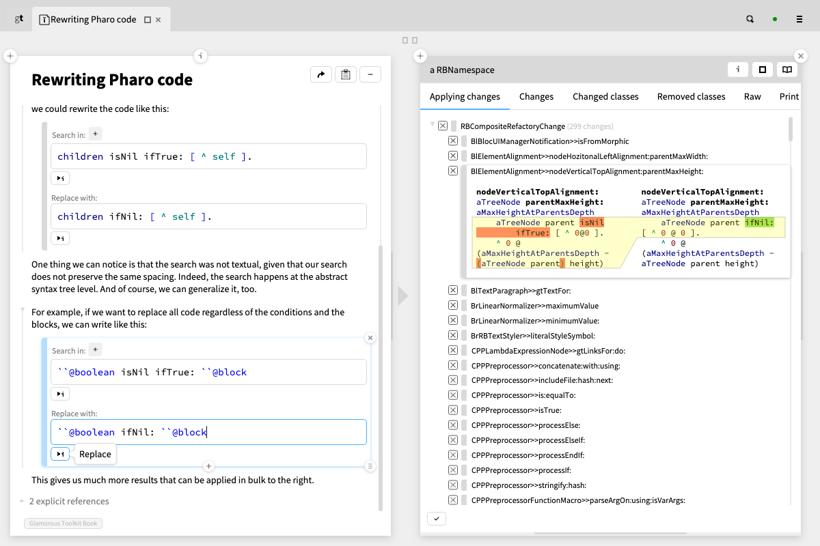
Task: Click the info circle above the page
Action: click(x=200, y=56)
